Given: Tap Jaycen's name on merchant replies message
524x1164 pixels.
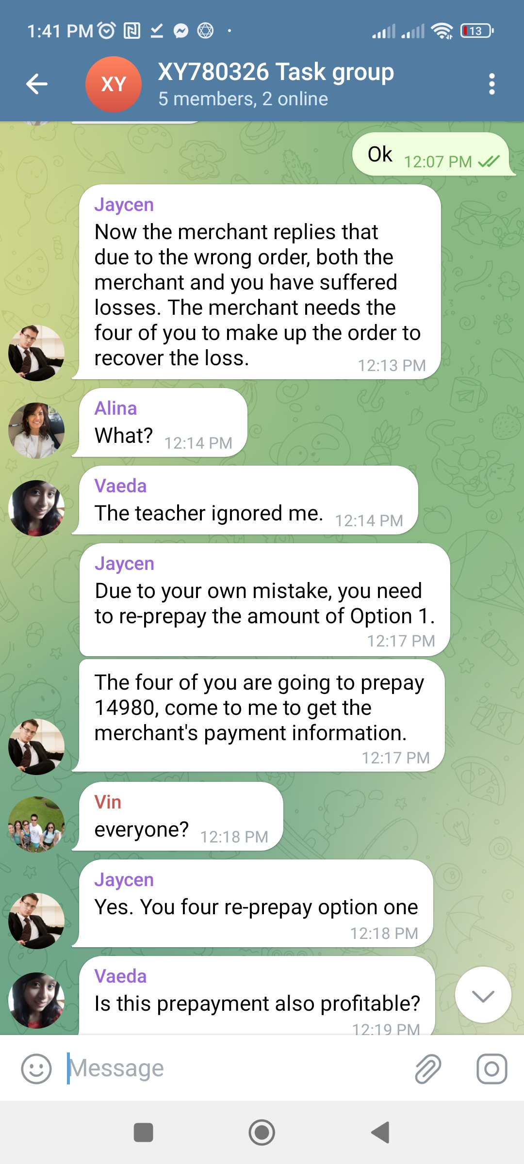Looking at the screenshot, I should click(124, 205).
